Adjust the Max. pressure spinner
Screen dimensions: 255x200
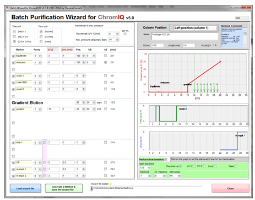click(x=117, y=40)
